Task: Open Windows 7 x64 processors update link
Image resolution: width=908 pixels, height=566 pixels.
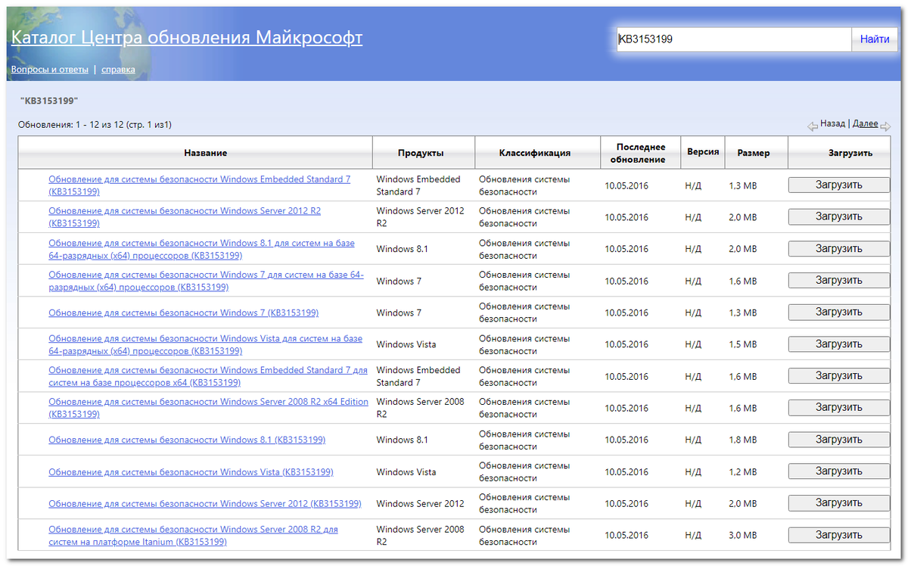Action: [206, 281]
